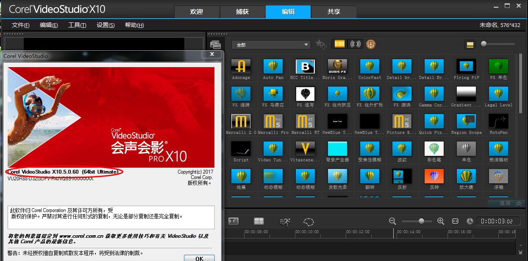Choose the 浮雕 emboss filter
This screenshot has height=261, width=528.
(x=498, y=176)
